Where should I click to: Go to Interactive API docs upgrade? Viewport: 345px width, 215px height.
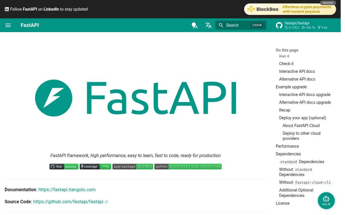point(305,95)
